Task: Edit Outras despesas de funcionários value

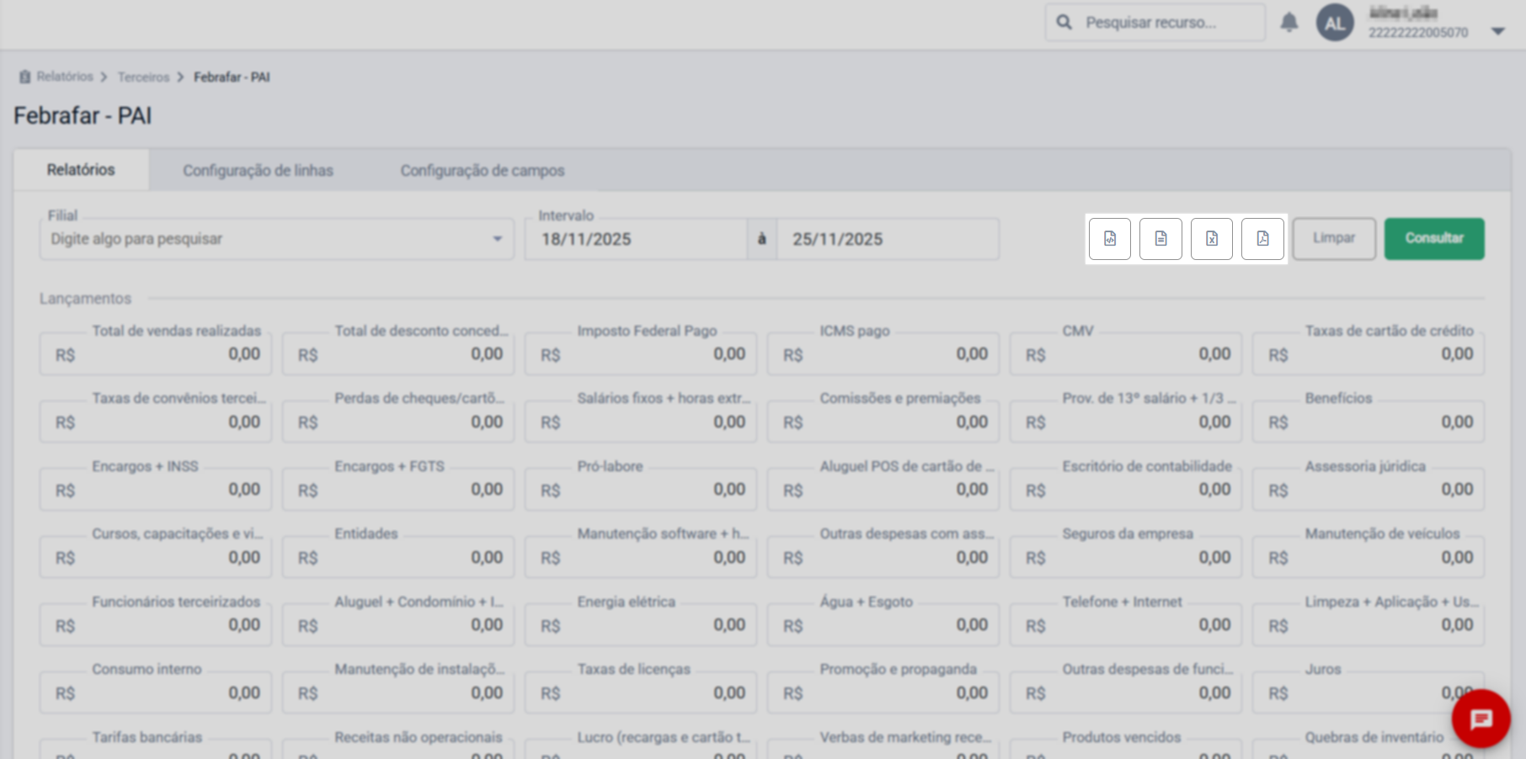Action: 1126,693
